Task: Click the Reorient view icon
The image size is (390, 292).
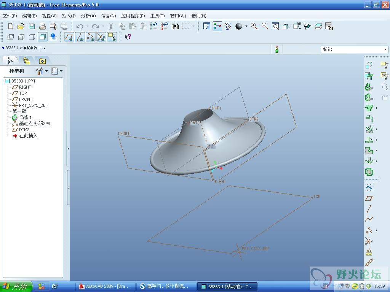Action: click(x=286, y=26)
